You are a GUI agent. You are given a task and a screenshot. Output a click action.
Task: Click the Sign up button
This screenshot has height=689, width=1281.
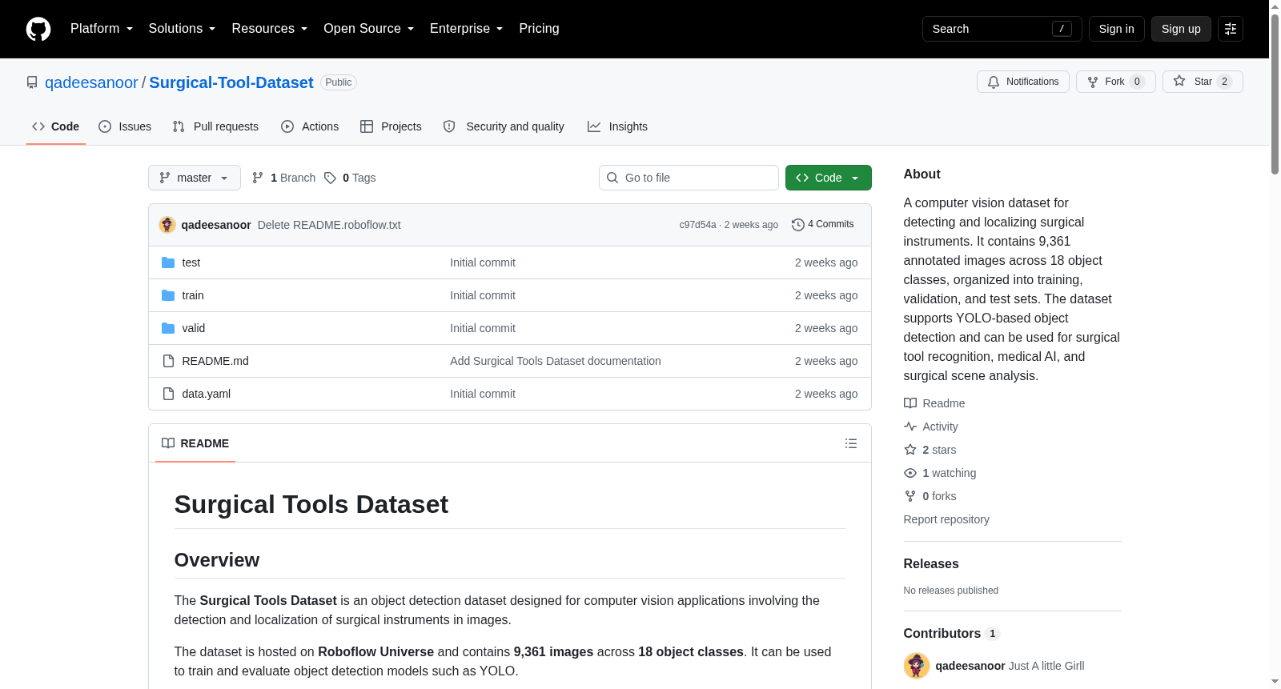click(1181, 29)
